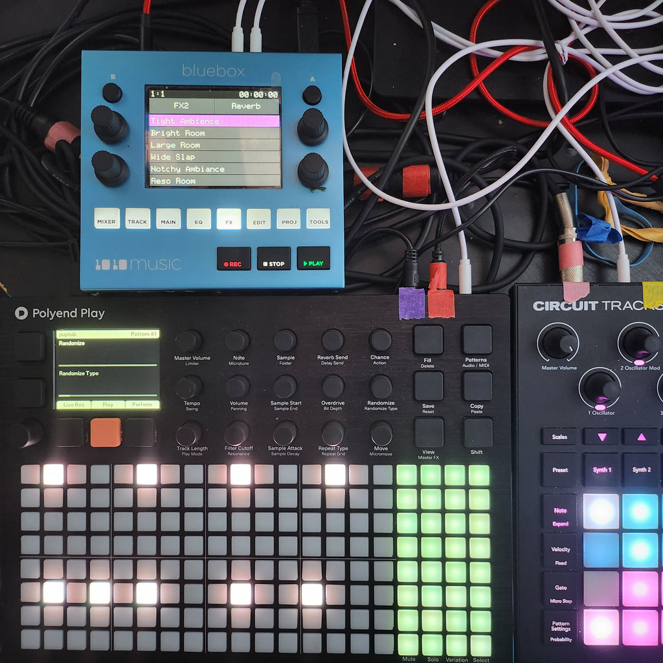Touch the Sample Folder knob
Viewport: 663px width, 663px height.
[x=285, y=341]
